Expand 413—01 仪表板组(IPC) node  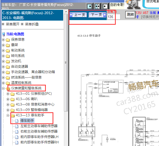(x=8, y=94)
